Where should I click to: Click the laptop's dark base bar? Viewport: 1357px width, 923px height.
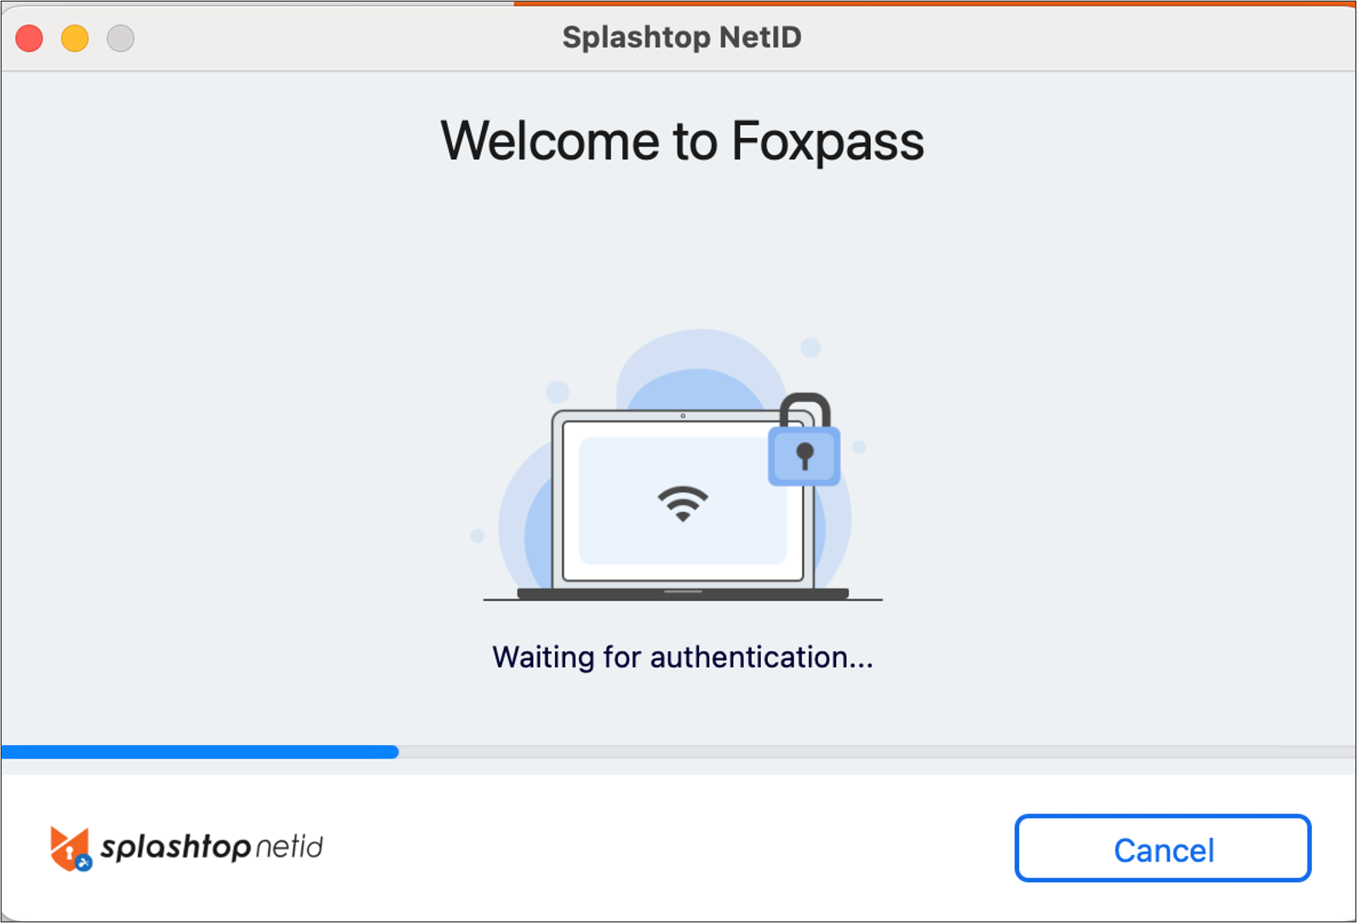tap(683, 593)
